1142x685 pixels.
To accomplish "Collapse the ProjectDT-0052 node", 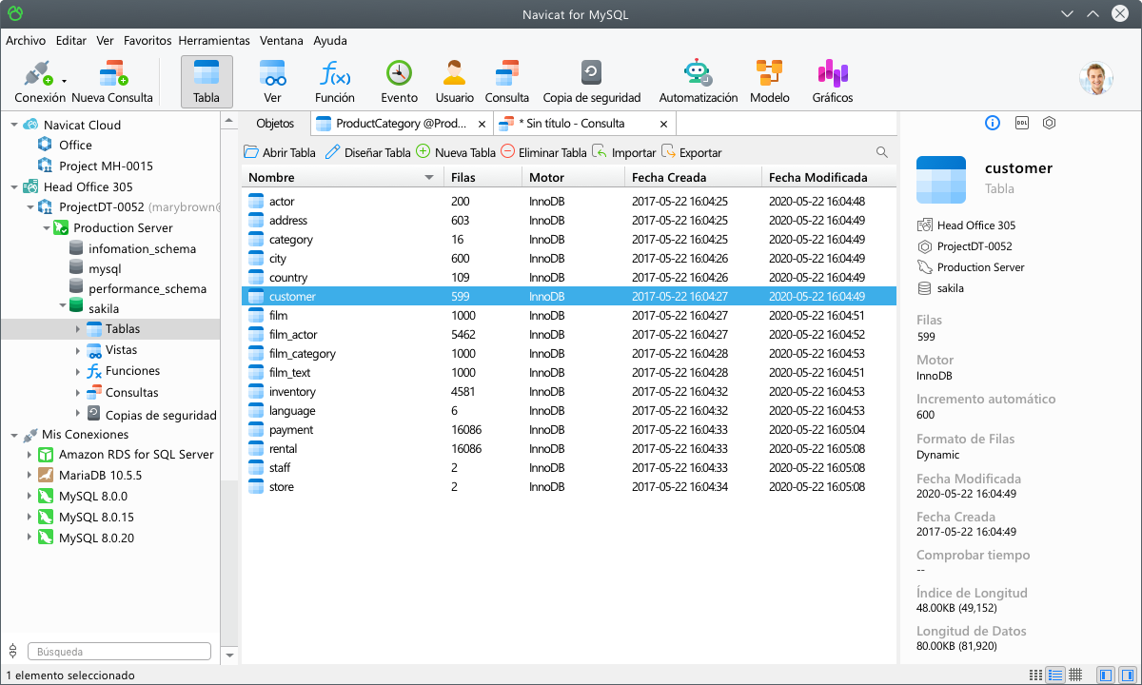I will tap(30, 206).
